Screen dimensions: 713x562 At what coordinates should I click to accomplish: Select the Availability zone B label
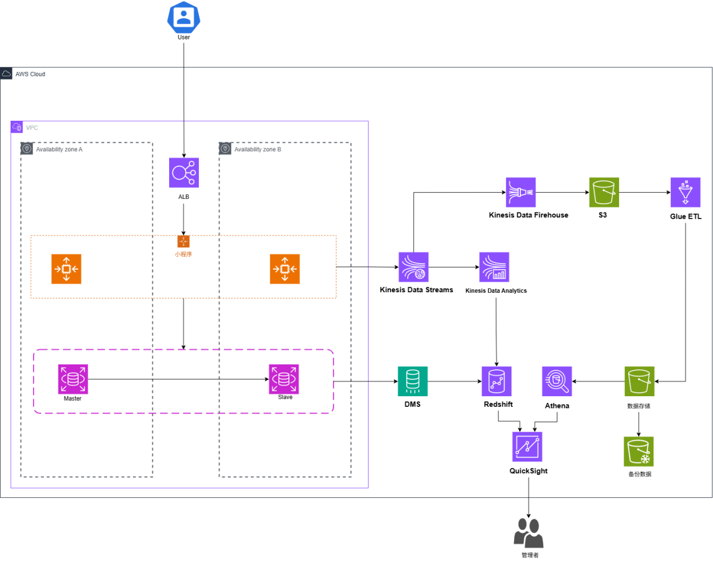(257, 149)
